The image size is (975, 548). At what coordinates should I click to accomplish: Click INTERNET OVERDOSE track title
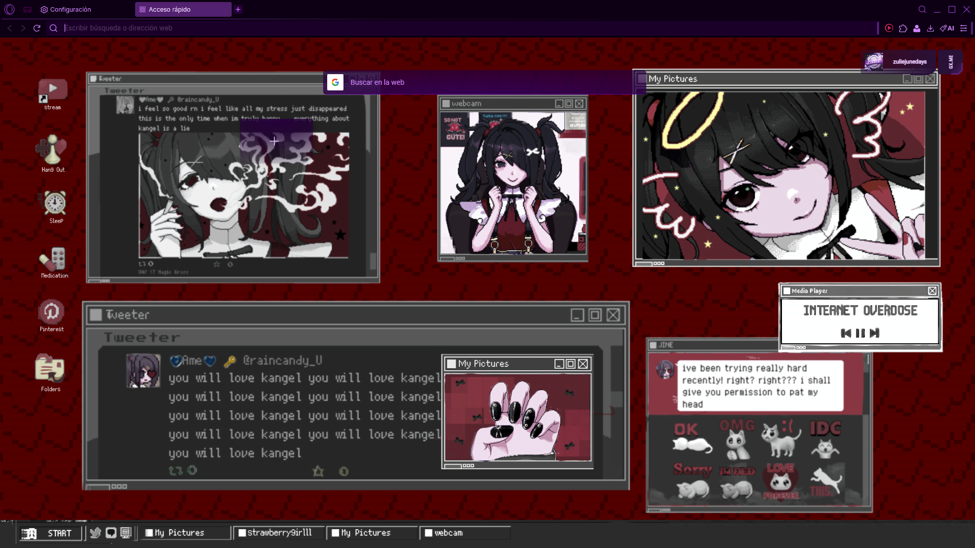860,310
